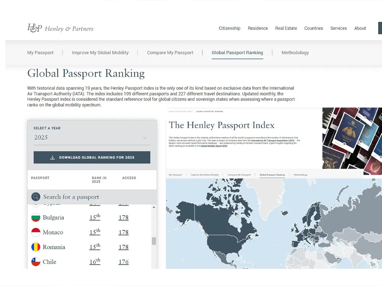Screen dimensions: 382x286
Task: Expand the Select a Year dropdown
Action: [92, 138]
